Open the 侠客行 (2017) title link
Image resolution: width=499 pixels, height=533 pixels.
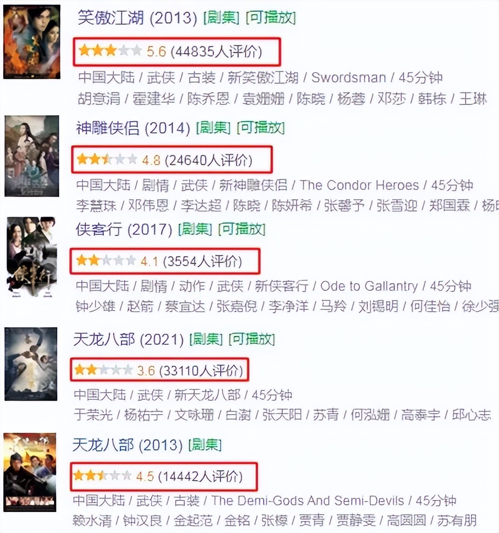(x=124, y=229)
